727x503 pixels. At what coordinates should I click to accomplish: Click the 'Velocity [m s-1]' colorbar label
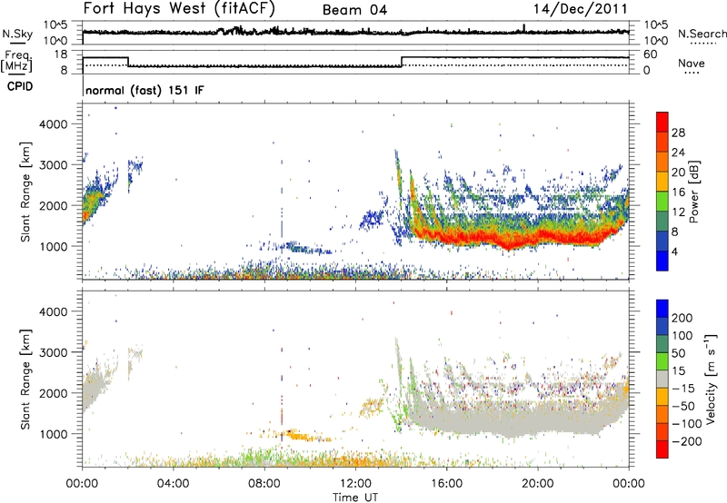tap(710, 379)
